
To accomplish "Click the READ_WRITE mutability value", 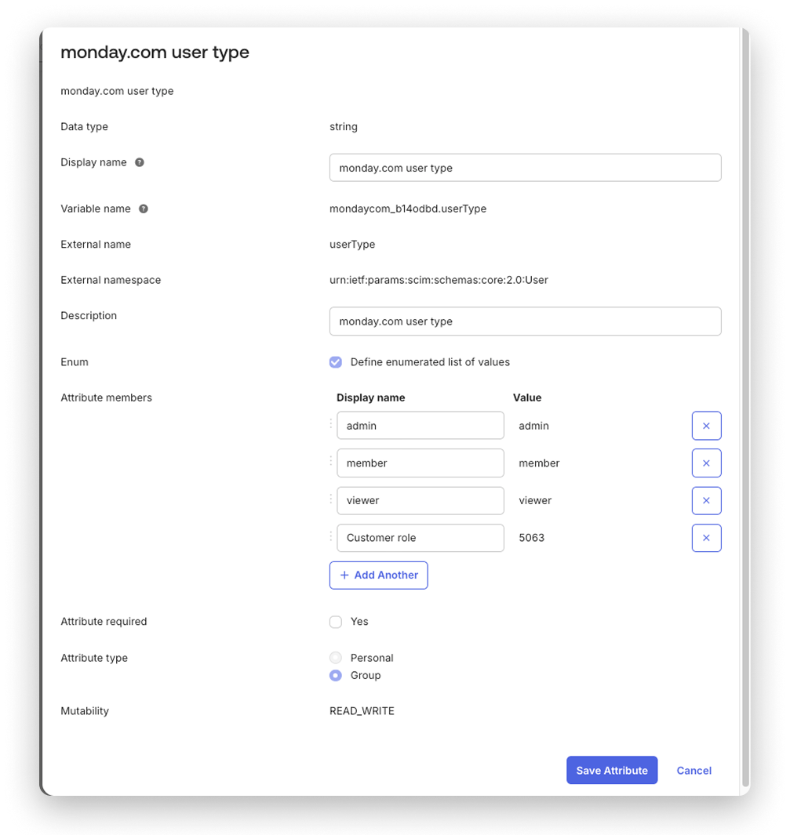I will [362, 711].
